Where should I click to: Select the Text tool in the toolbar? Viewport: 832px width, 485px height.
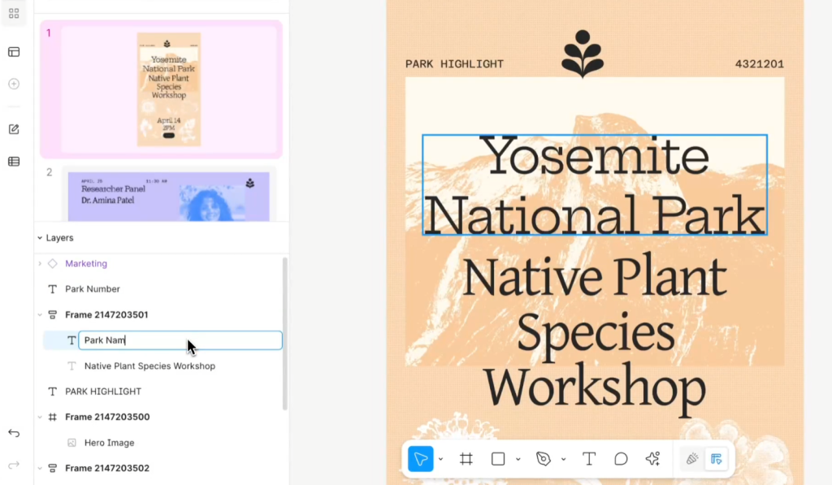coord(589,459)
